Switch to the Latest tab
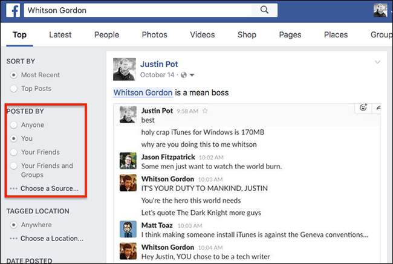Viewport: 393px width, 264px height. (x=60, y=34)
